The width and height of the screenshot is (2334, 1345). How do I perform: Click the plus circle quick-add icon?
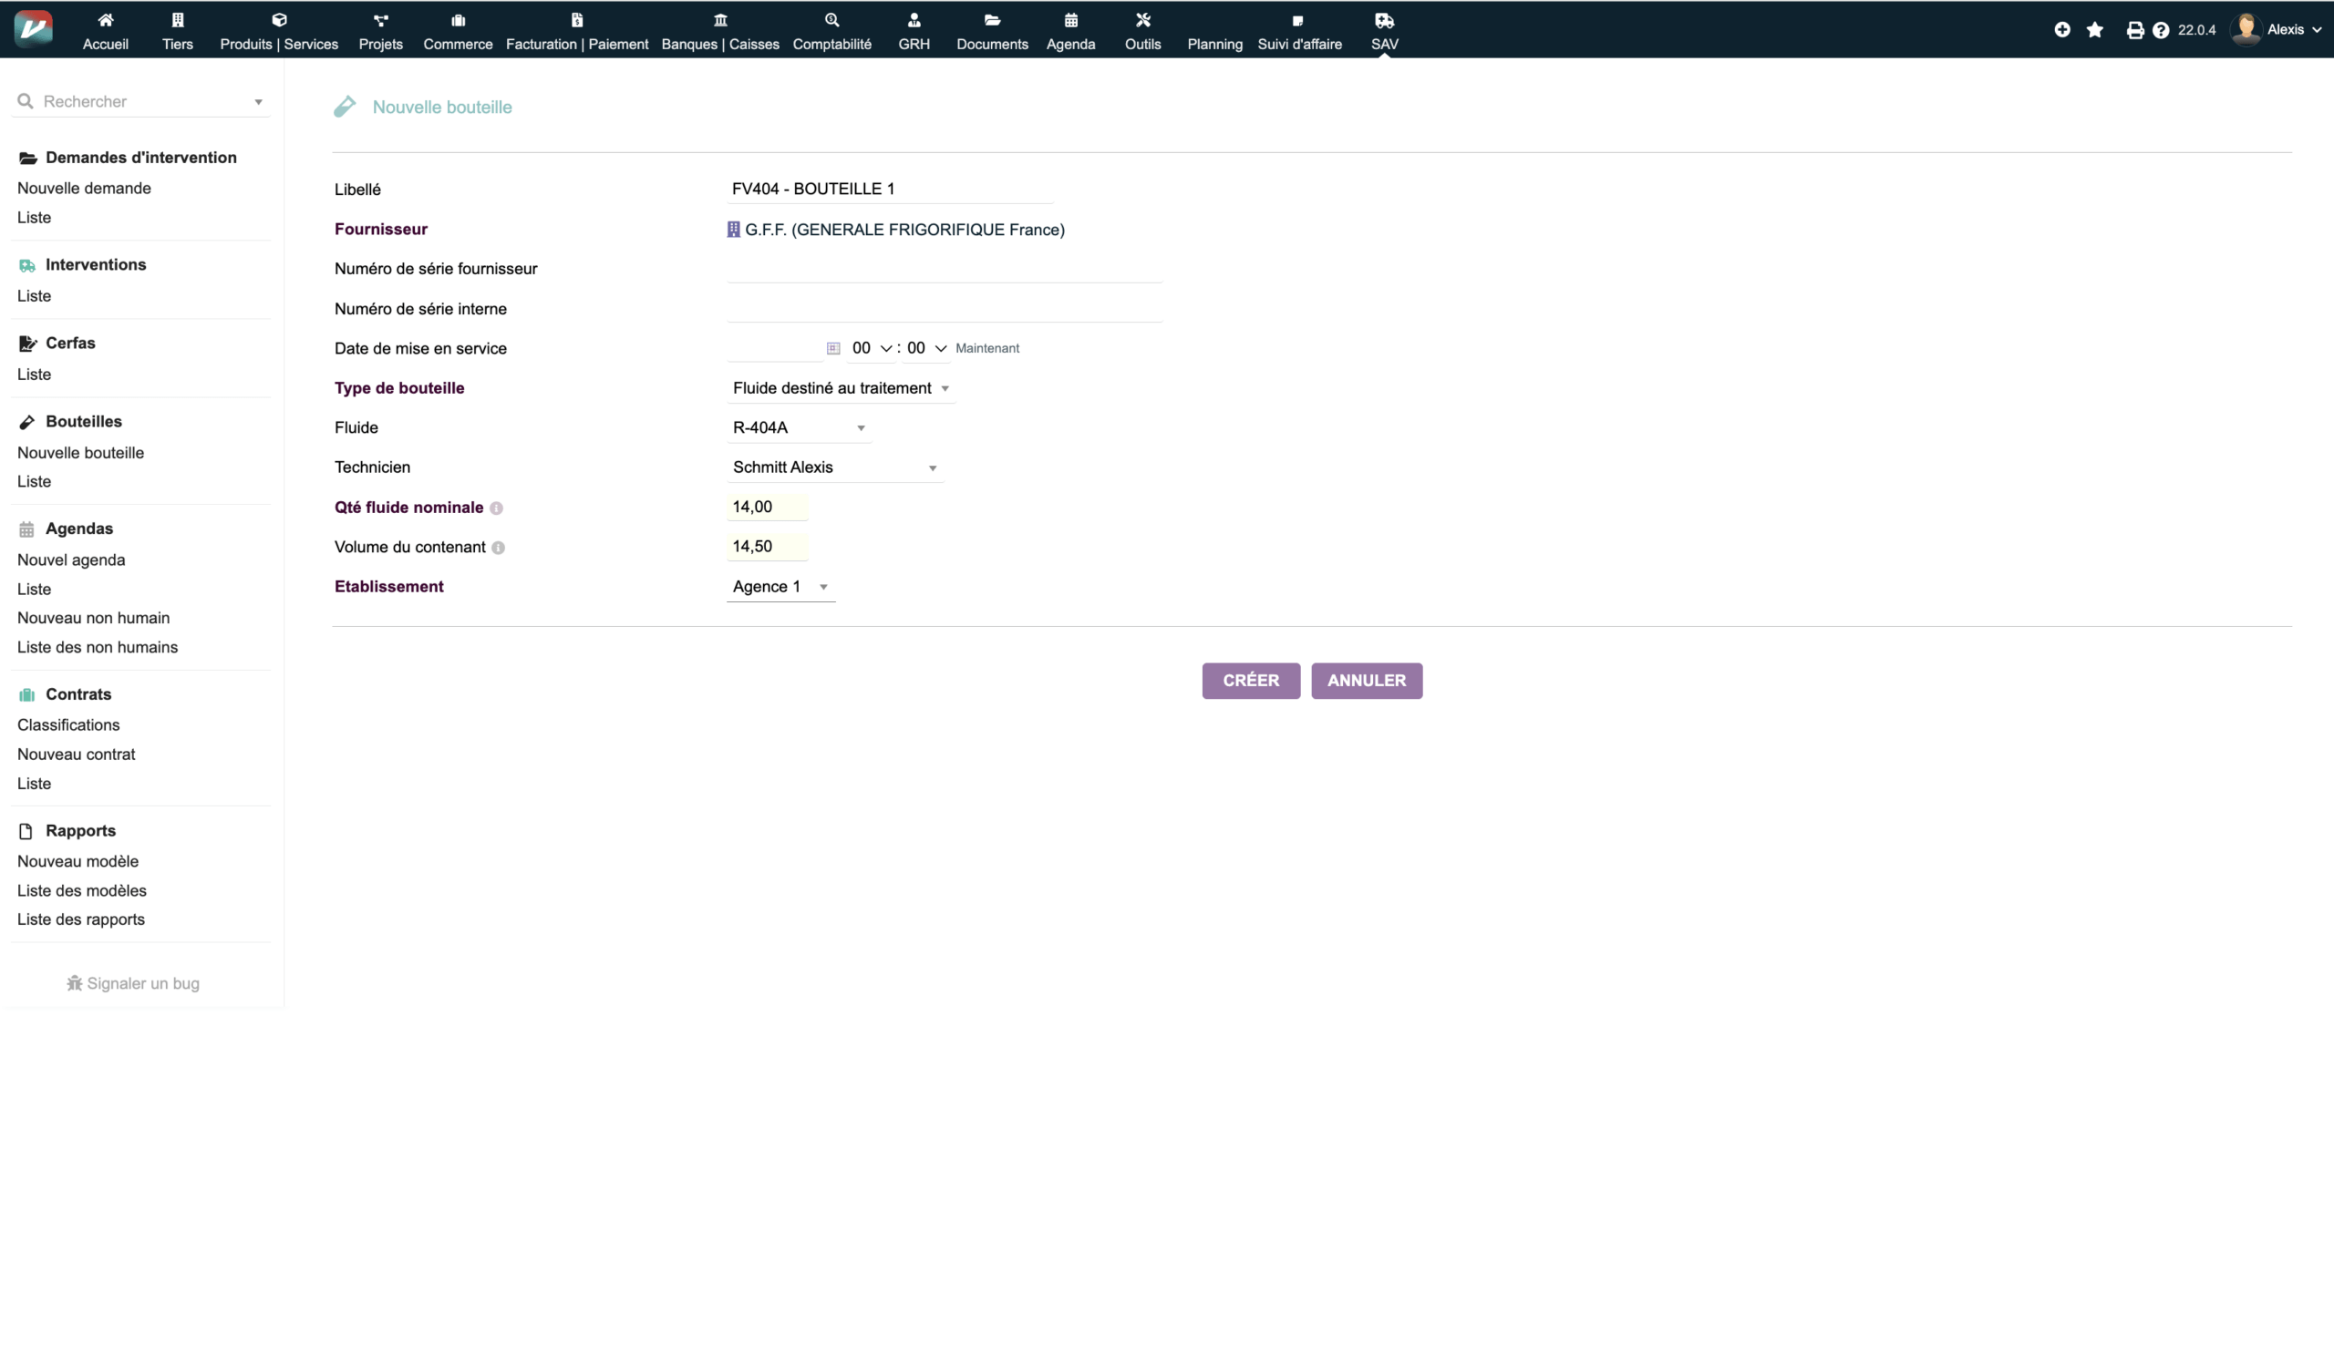[2061, 29]
